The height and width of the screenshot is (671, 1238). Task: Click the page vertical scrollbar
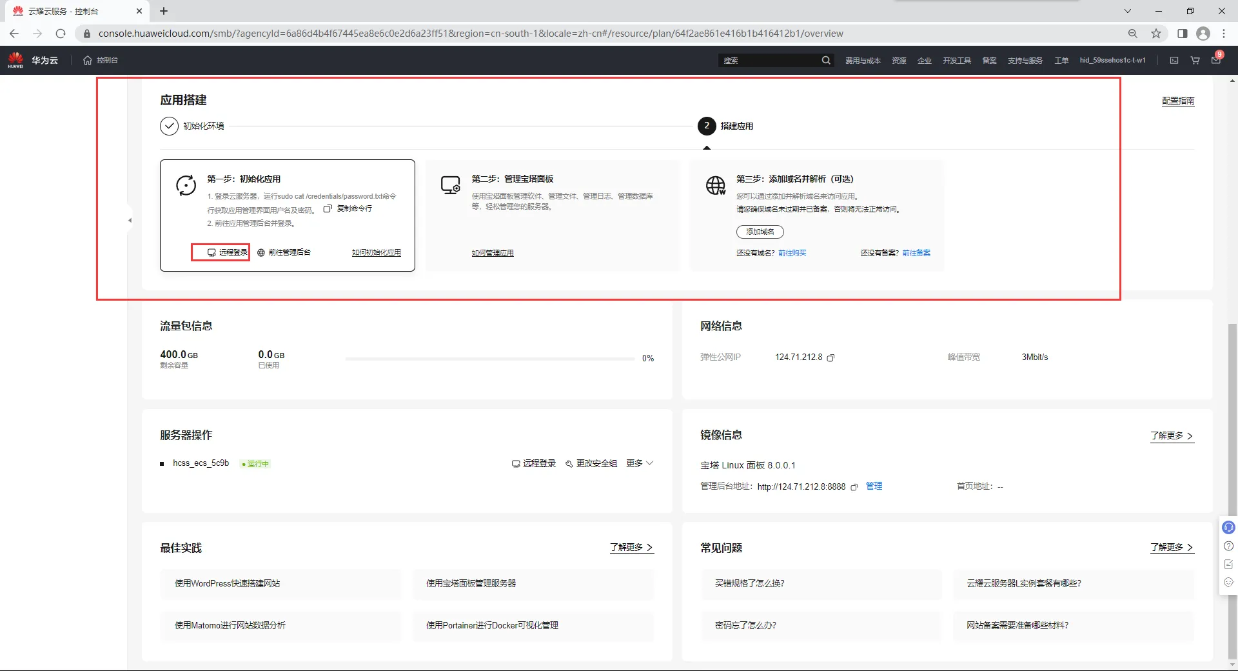click(1233, 490)
